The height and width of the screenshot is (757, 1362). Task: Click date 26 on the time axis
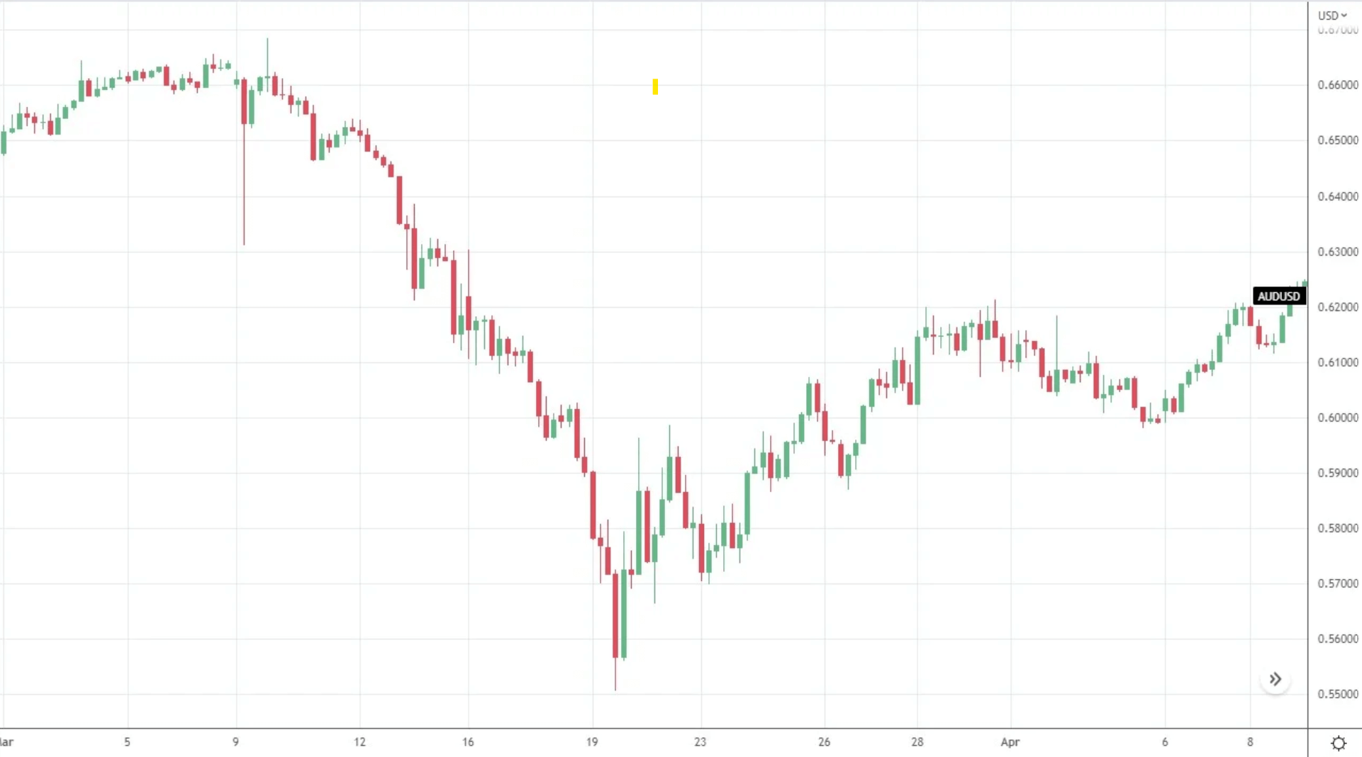(x=824, y=742)
